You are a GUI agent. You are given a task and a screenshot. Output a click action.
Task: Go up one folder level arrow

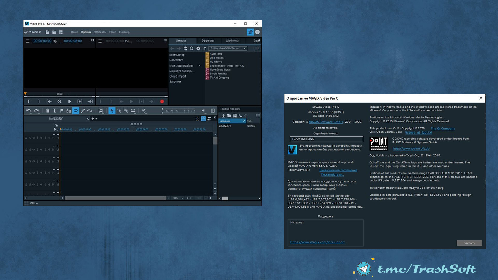(x=205, y=48)
